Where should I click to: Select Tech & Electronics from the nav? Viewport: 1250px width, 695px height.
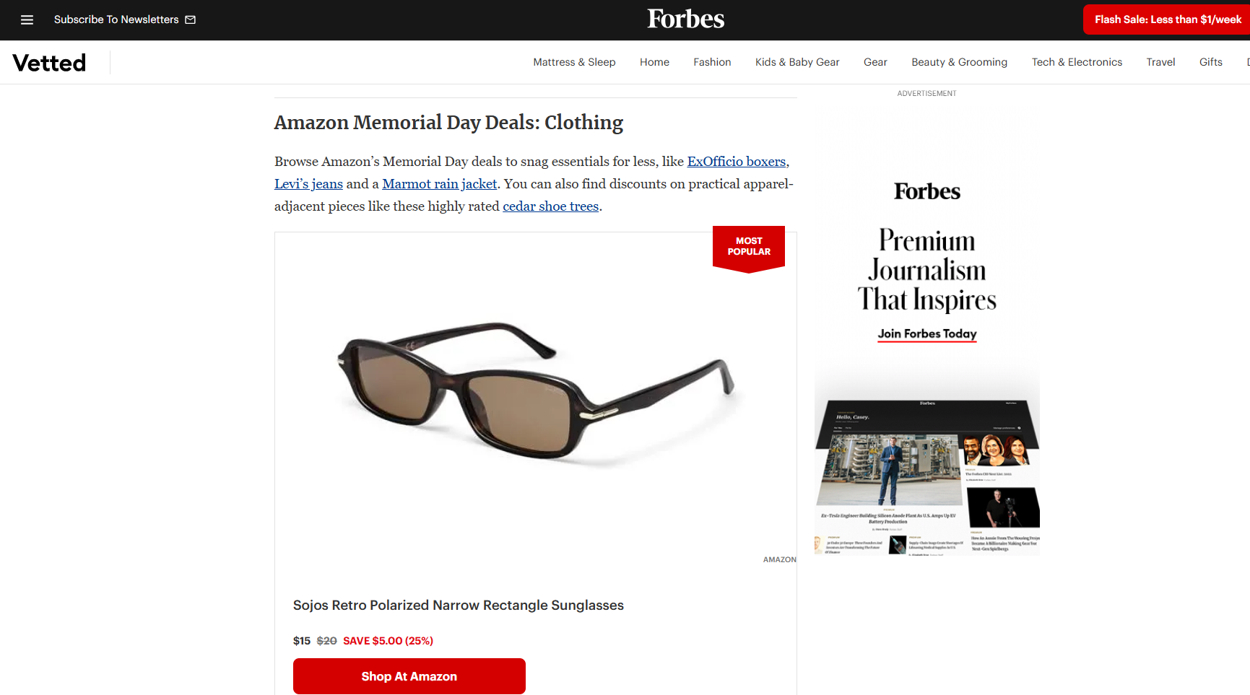[1077, 62]
